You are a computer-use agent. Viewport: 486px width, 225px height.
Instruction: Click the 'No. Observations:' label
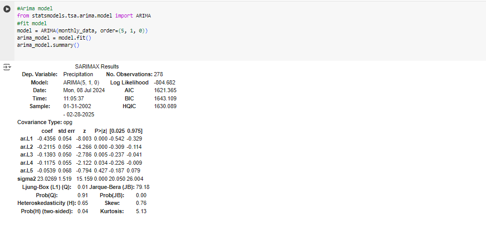(125, 75)
